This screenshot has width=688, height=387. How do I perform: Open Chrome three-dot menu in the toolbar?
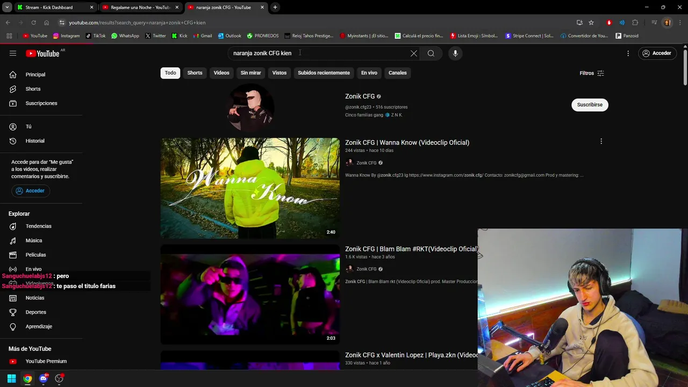point(679,23)
